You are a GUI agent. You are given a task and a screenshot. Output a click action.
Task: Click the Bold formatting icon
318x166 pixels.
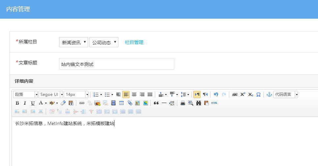17,103
